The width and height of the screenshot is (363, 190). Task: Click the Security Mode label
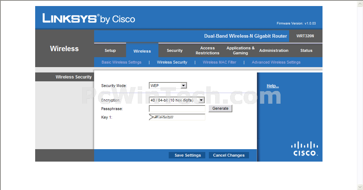tap(114, 86)
